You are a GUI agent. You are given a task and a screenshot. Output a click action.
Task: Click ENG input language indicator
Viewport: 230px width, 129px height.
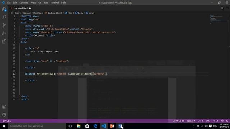pos(215,126)
